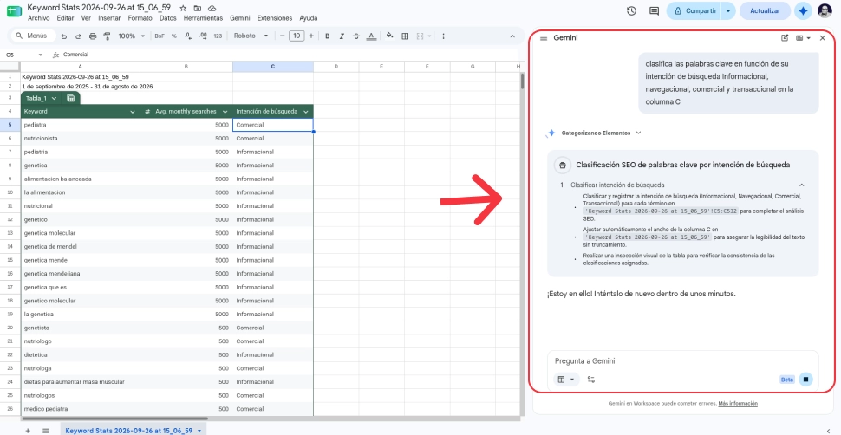Click the Pregunta a Gemini input field

coord(683,361)
